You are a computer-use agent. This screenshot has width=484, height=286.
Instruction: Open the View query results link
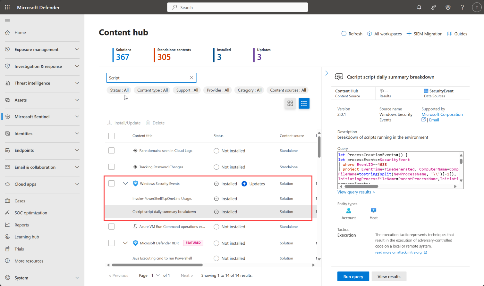tap(356, 192)
